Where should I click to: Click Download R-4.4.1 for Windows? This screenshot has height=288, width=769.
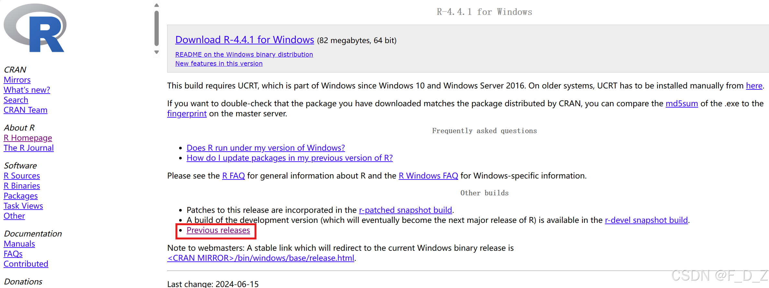pyautogui.click(x=245, y=40)
